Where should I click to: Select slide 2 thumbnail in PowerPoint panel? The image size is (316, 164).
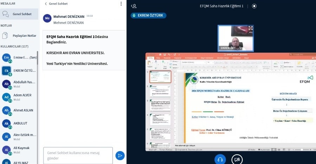(x=160, y=91)
